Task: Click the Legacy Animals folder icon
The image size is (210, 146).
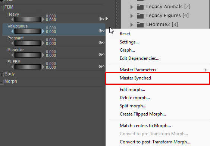Action: point(140,7)
